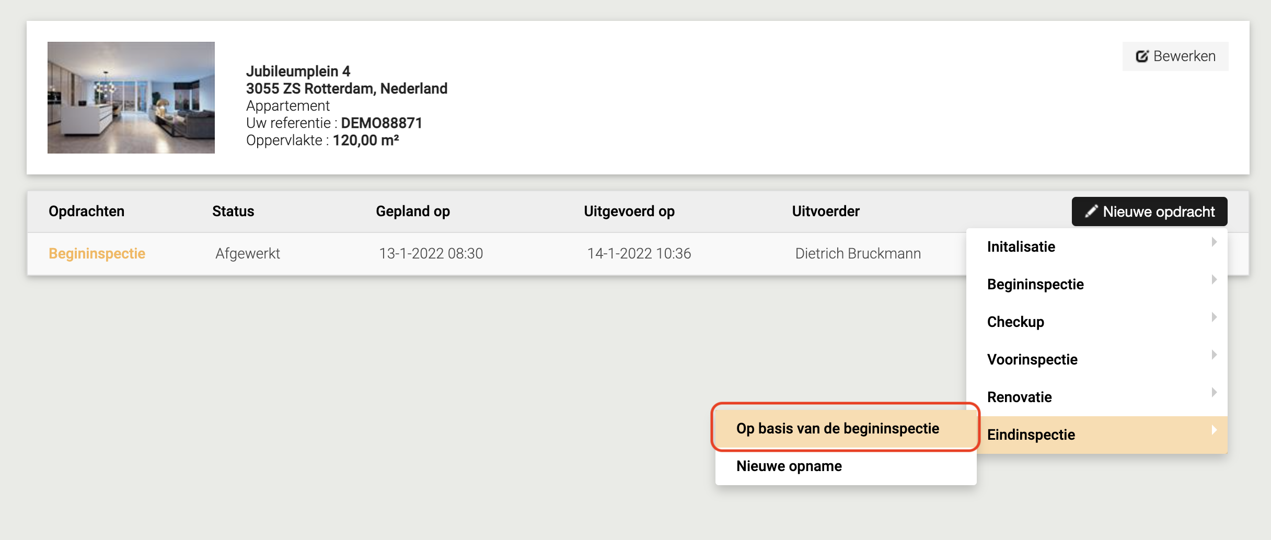1271x540 pixels.
Task: Click the Uitgevoerd op column header
Action: click(x=629, y=212)
